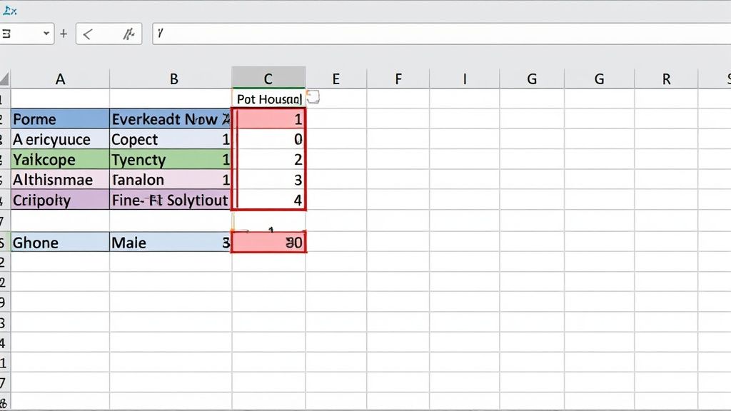Click the Select All corner above row headers
This screenshot has width=731, height=411.
[x=4, y=78]
